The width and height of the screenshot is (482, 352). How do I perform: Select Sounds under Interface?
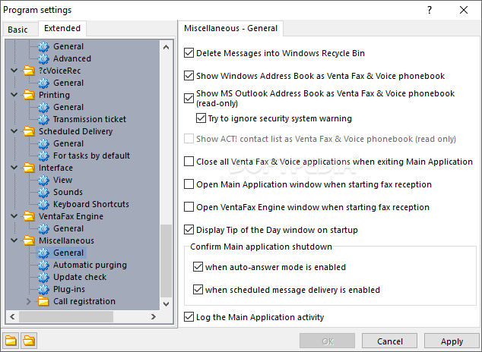[x=68, y=192]
